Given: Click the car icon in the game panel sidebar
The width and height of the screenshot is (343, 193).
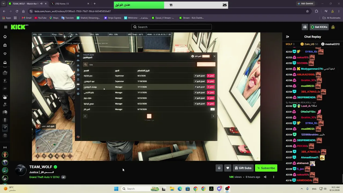Looking at the screenshot, I should [78, 61].
